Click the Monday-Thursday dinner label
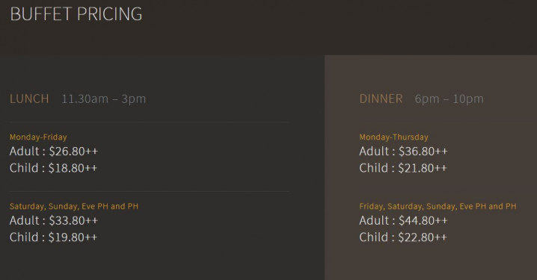Viewport: 537px width, 280px height. pos(393,137)
